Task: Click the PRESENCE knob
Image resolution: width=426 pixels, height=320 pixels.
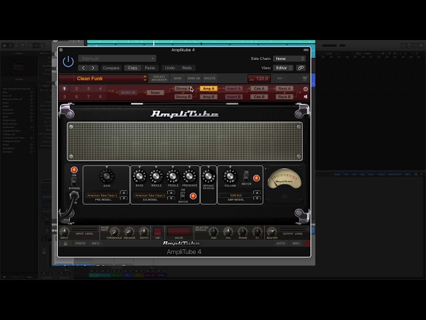Action: [190, 176]
